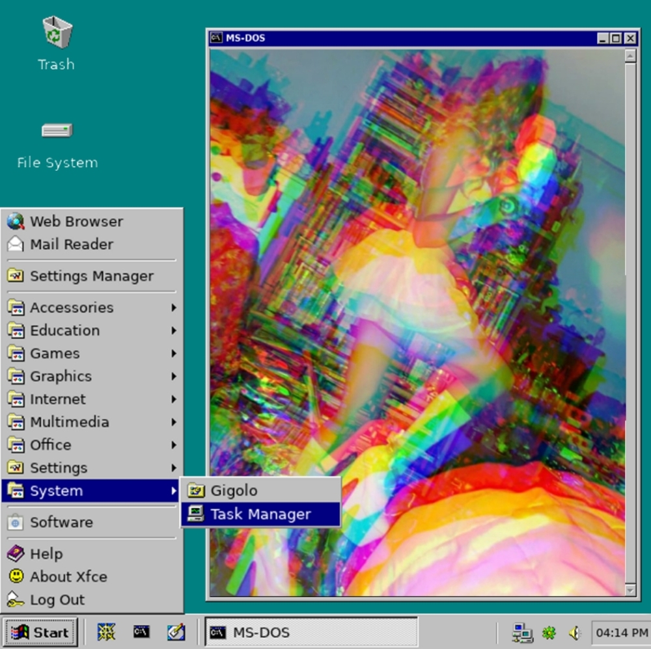Click the Help book icon
The height and width of the screenshot is (649, 651).
pyautogui.click(x=16, y=554)
